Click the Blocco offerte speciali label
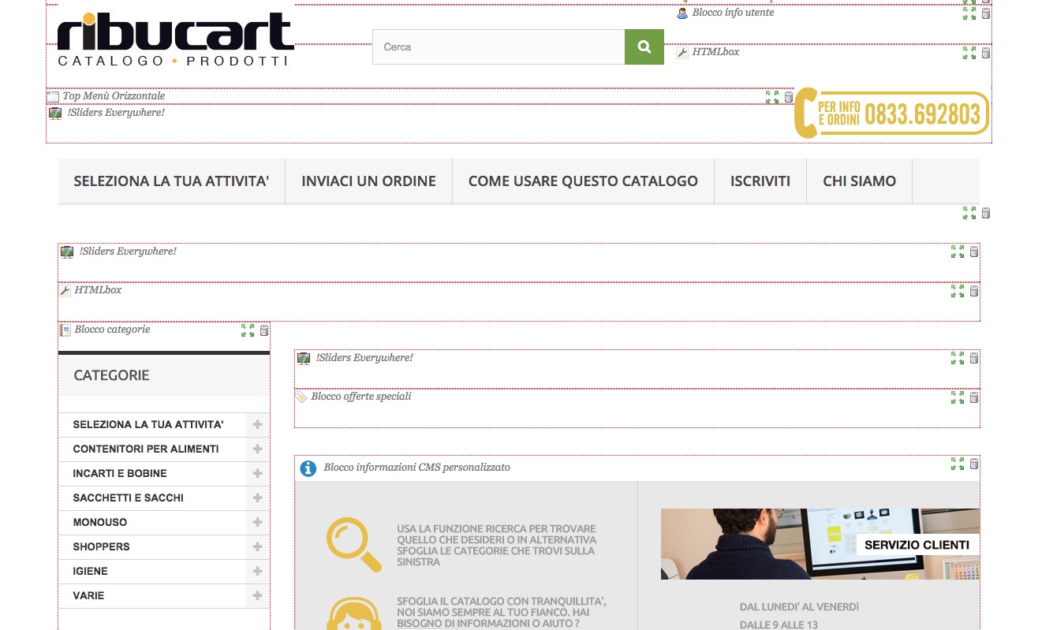1053x630 pixels. coord(361,397)
